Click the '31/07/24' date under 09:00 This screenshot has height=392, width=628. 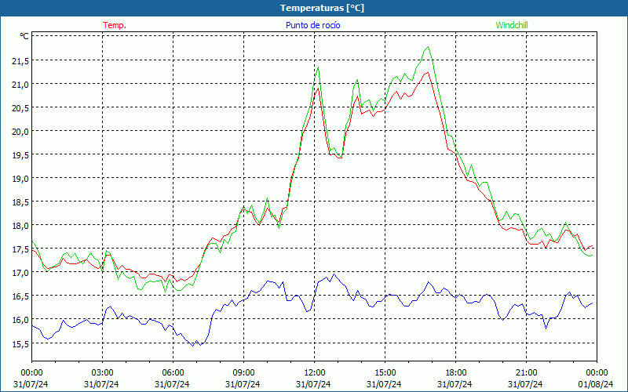point(243,384)
